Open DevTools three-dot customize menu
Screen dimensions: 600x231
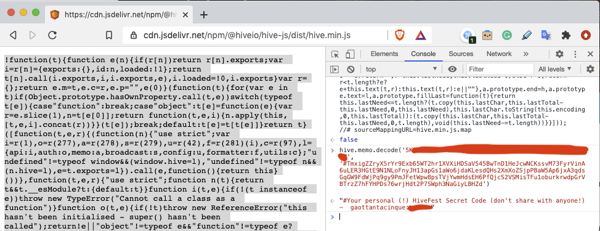(575, 54)
